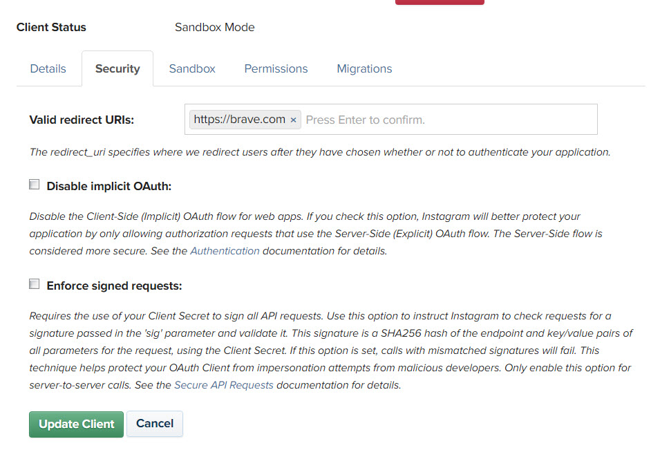
Task: Open the Authentication documentation link
Action: tap(225, 250)
